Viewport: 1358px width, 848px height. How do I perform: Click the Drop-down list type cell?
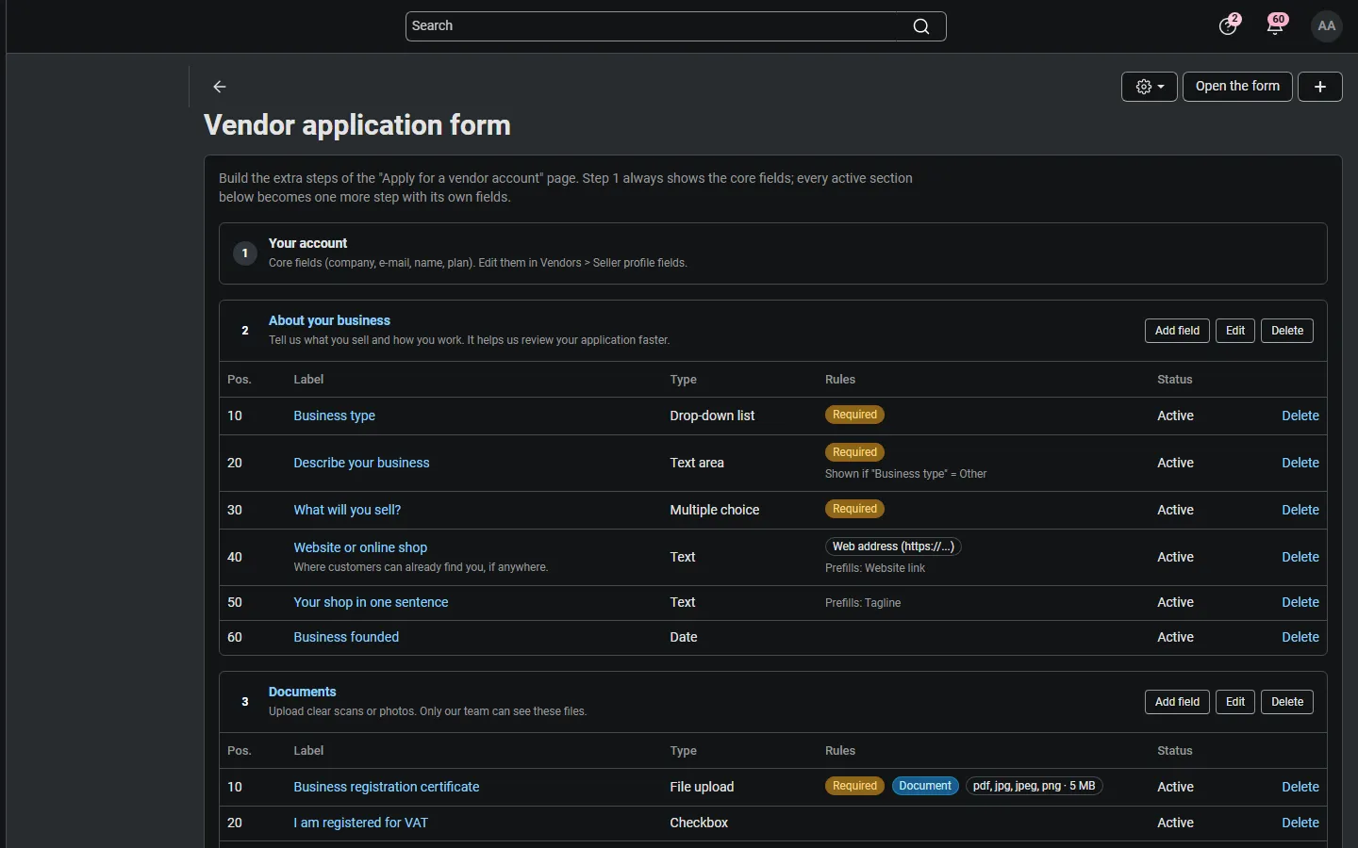pyautogui.click(x=712, y=416)
